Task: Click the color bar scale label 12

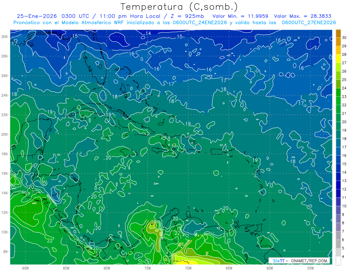Action: tap(344, 190)
